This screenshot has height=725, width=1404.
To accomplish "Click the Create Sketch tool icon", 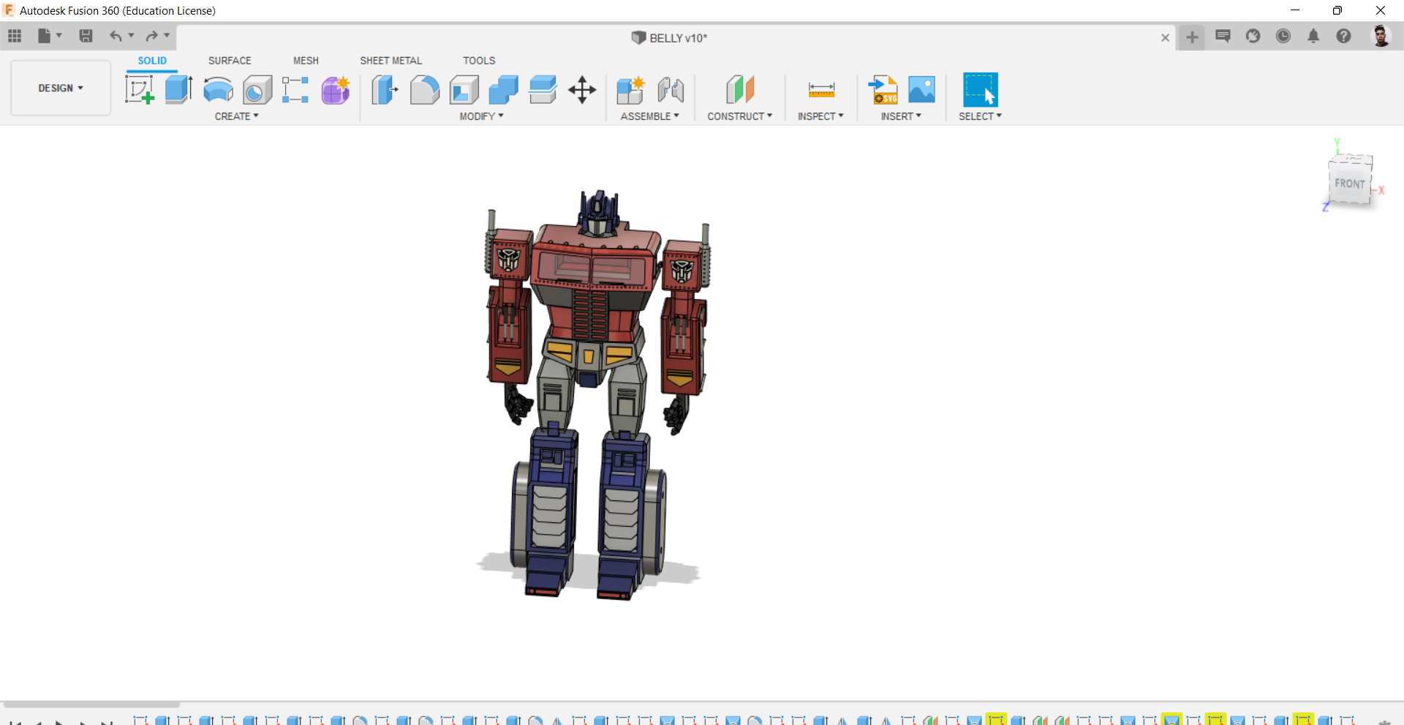I will click(139, 90).
